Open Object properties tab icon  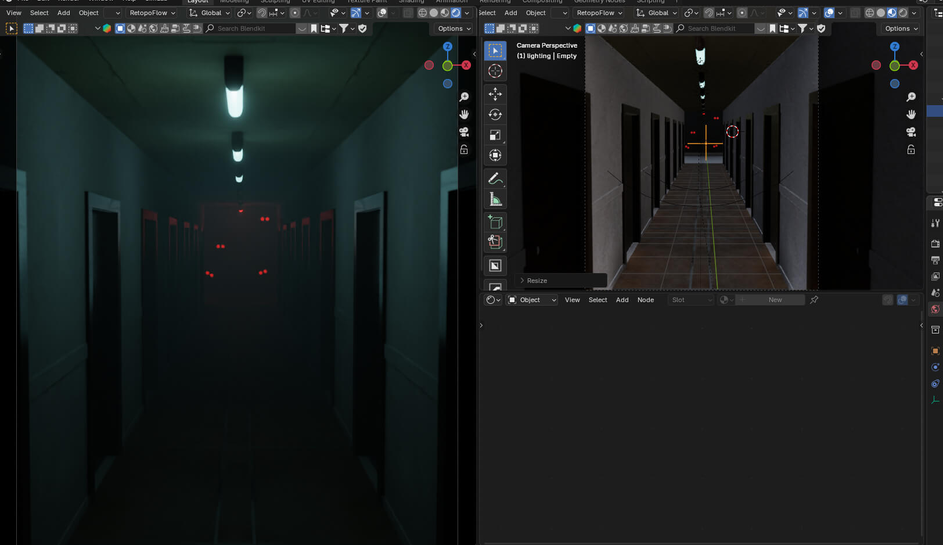(x=935, y=351)
